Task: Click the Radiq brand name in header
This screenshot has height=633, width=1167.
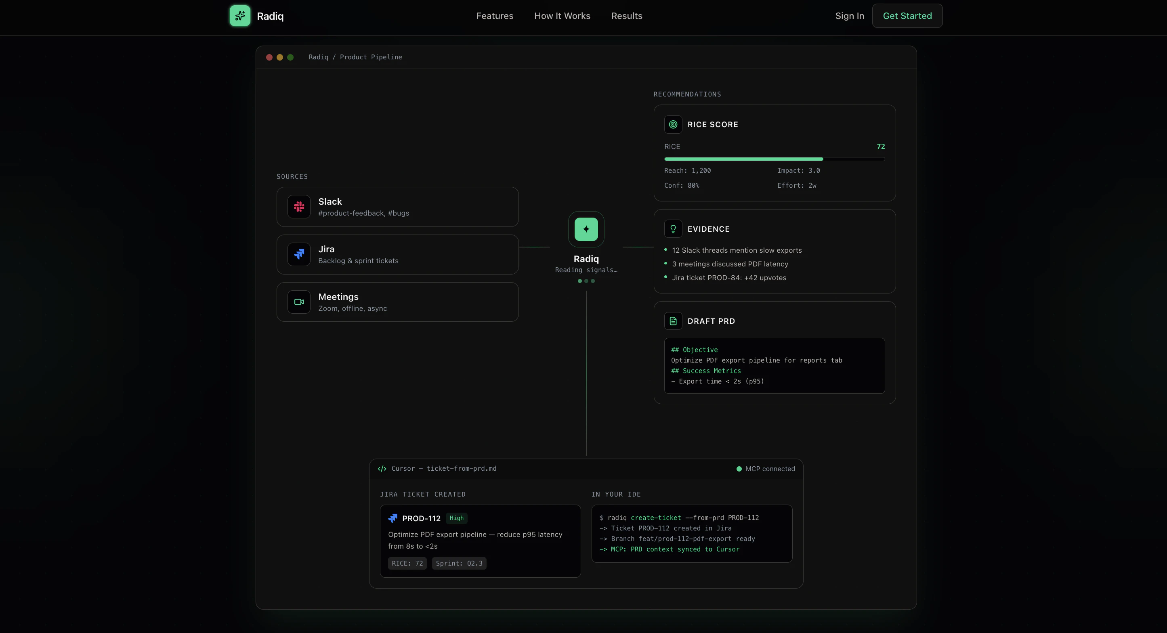Action: (x=270, y=16)
